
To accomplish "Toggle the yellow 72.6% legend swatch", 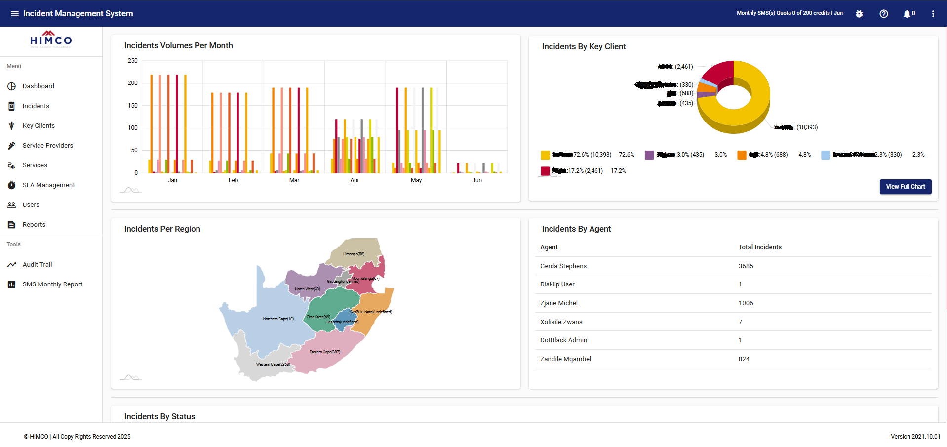I will click(x=545, y=155).
